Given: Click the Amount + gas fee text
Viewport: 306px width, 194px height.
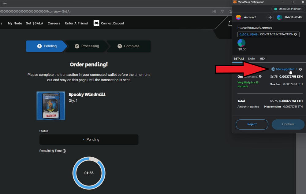Looking at the screenshot, I should click(248, 107).
